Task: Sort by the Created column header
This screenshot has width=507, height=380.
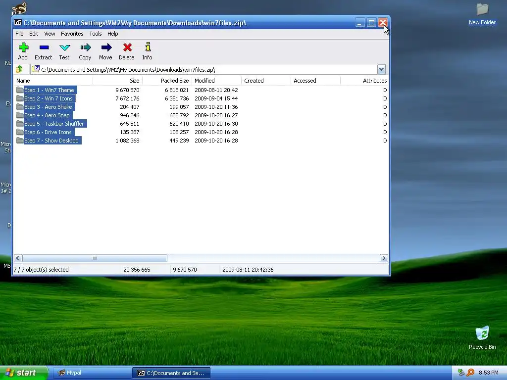Action: pyautogui.click(x=266, y=81)
